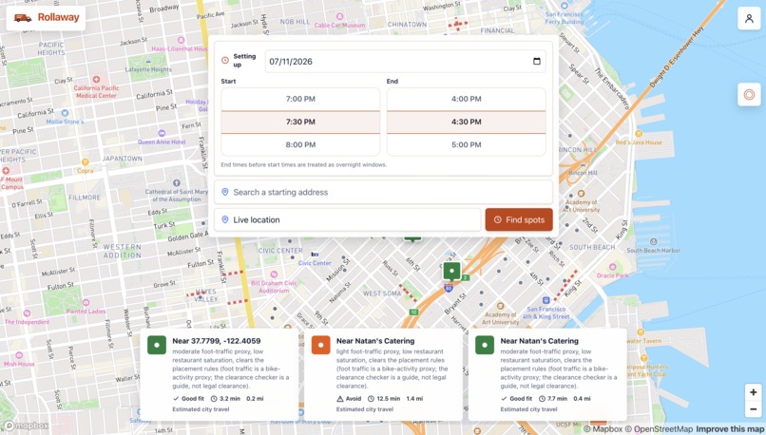Select the 4:30 PM end time

(466, 123)
